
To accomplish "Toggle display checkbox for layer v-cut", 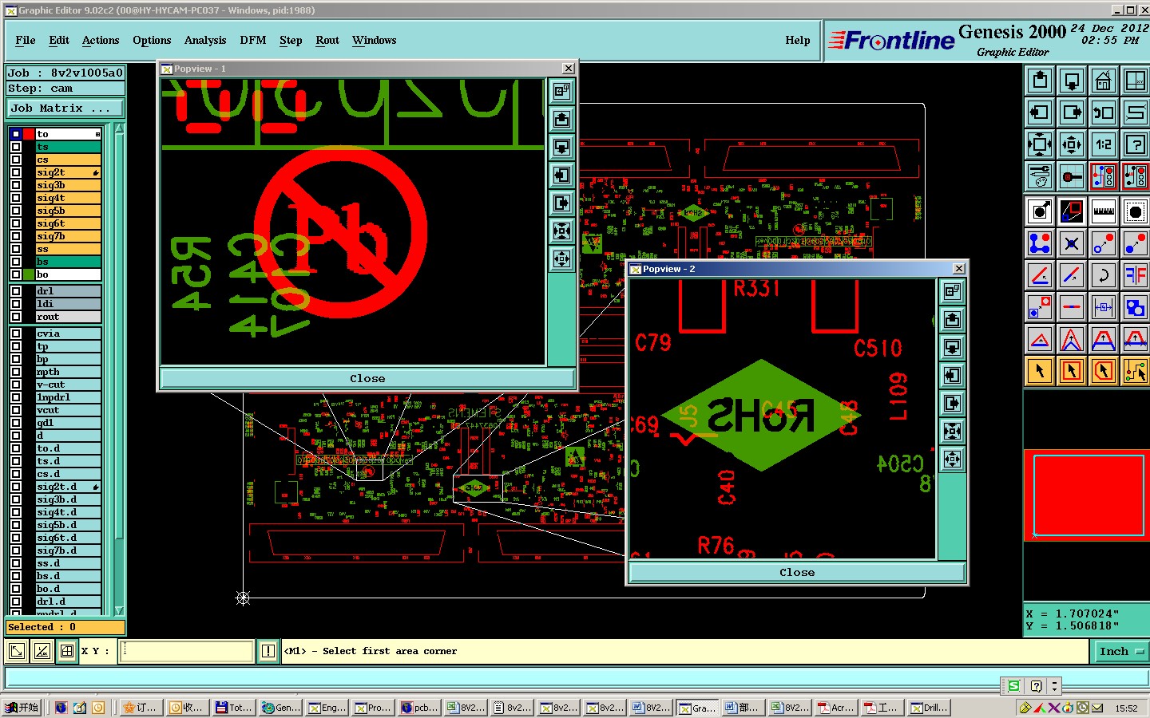I will pos(16,385).
